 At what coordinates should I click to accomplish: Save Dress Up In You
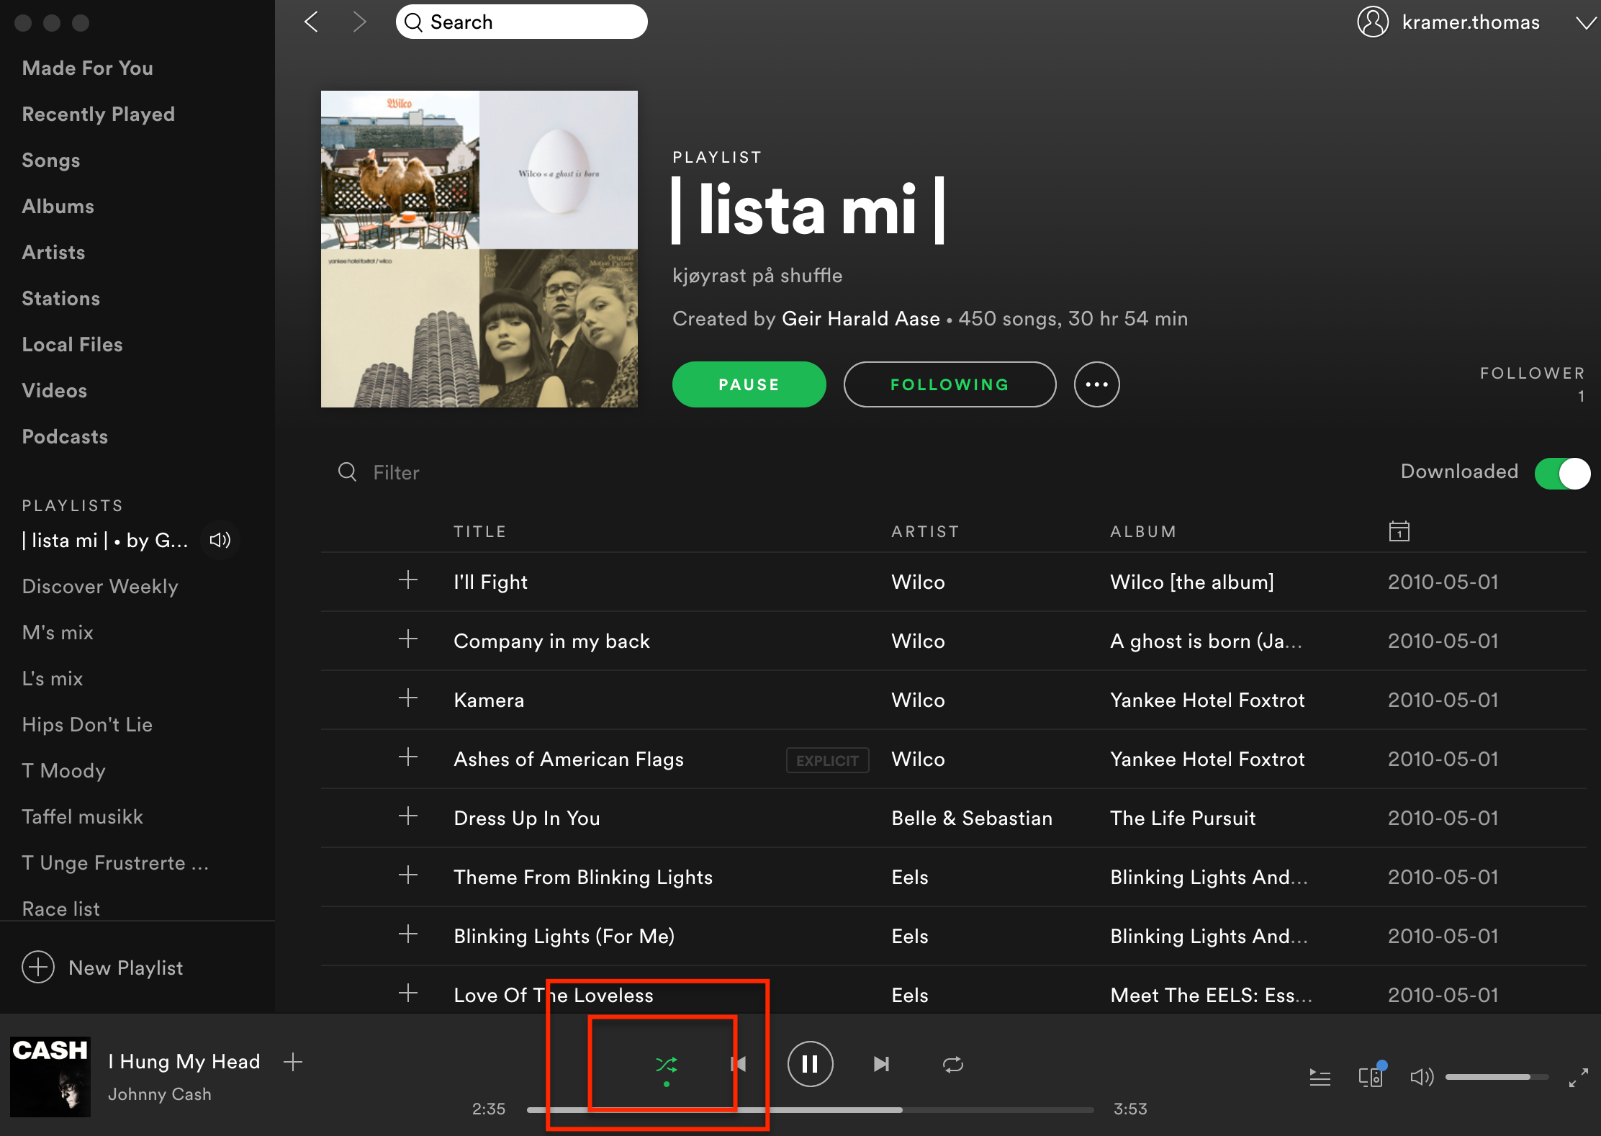point(408,816)
